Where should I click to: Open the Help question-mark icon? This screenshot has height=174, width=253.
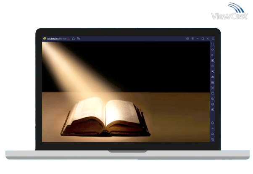[187, 39]
